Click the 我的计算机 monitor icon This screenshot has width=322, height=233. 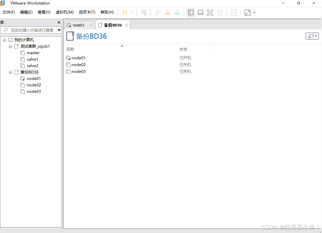pyautogui.click(x=10, y=40)
